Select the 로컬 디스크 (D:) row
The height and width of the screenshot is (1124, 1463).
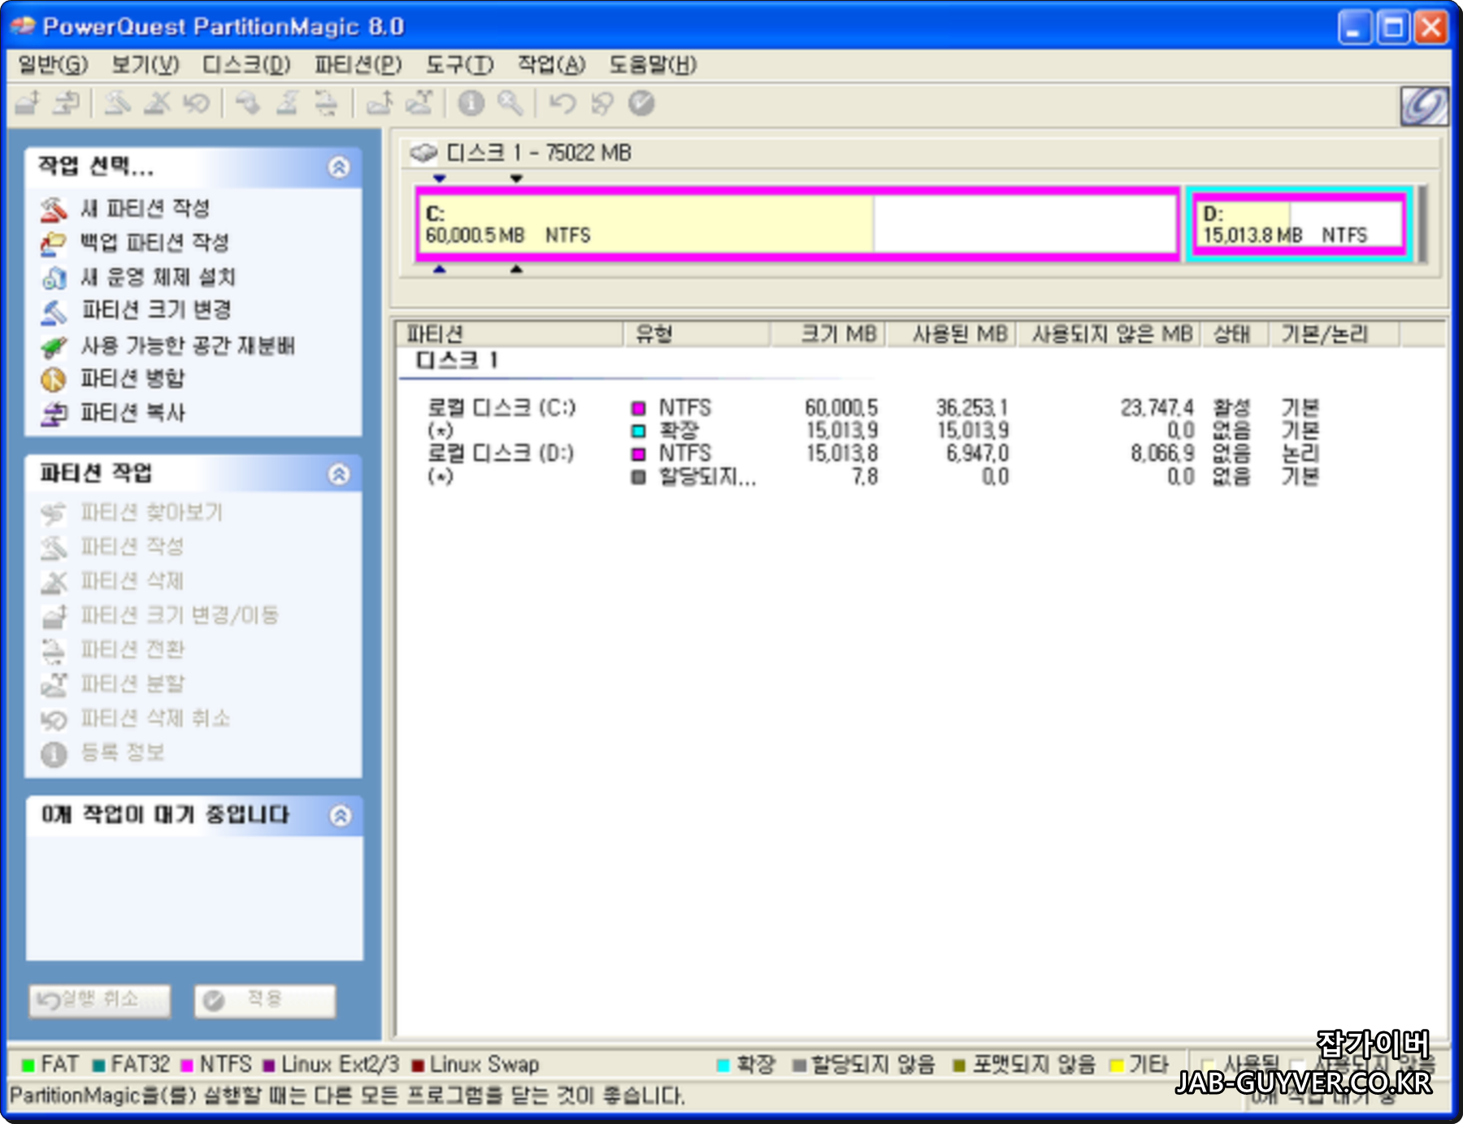873,453
